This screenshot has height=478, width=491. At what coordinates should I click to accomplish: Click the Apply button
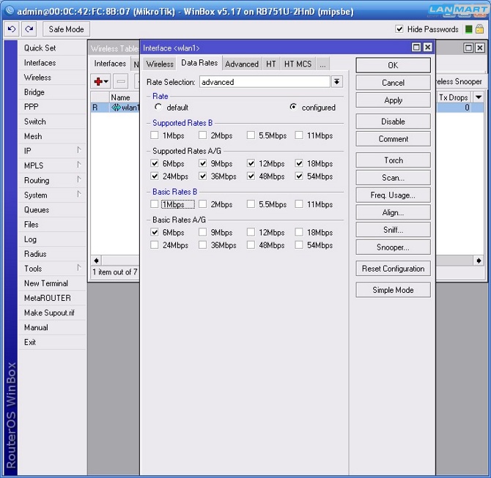click(393, 100)
